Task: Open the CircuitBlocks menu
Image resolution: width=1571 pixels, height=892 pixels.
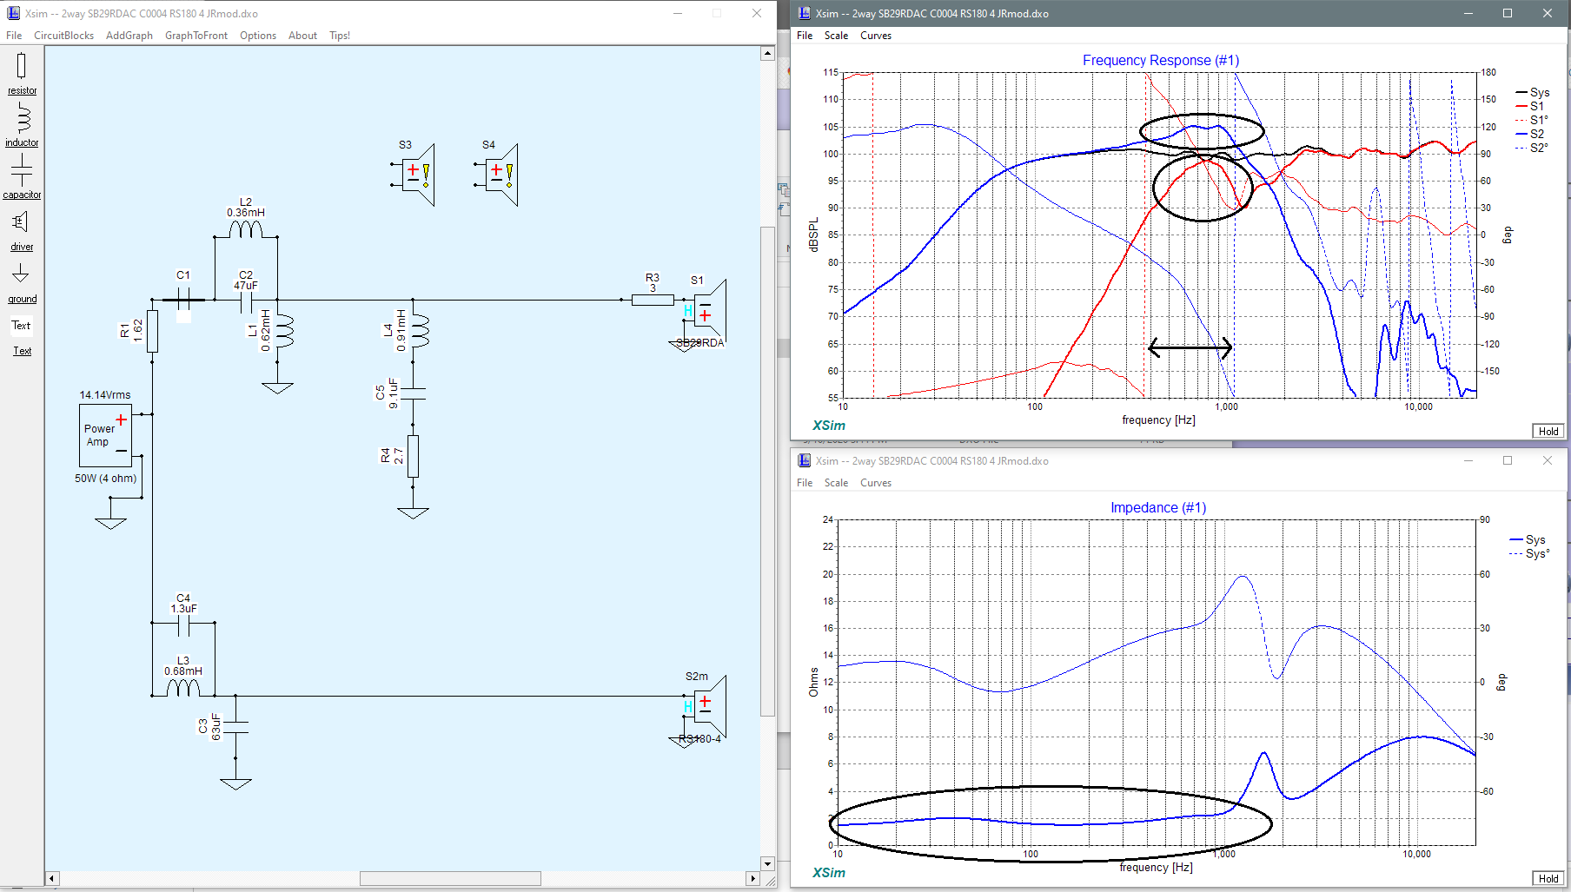Action: [63, 36]
